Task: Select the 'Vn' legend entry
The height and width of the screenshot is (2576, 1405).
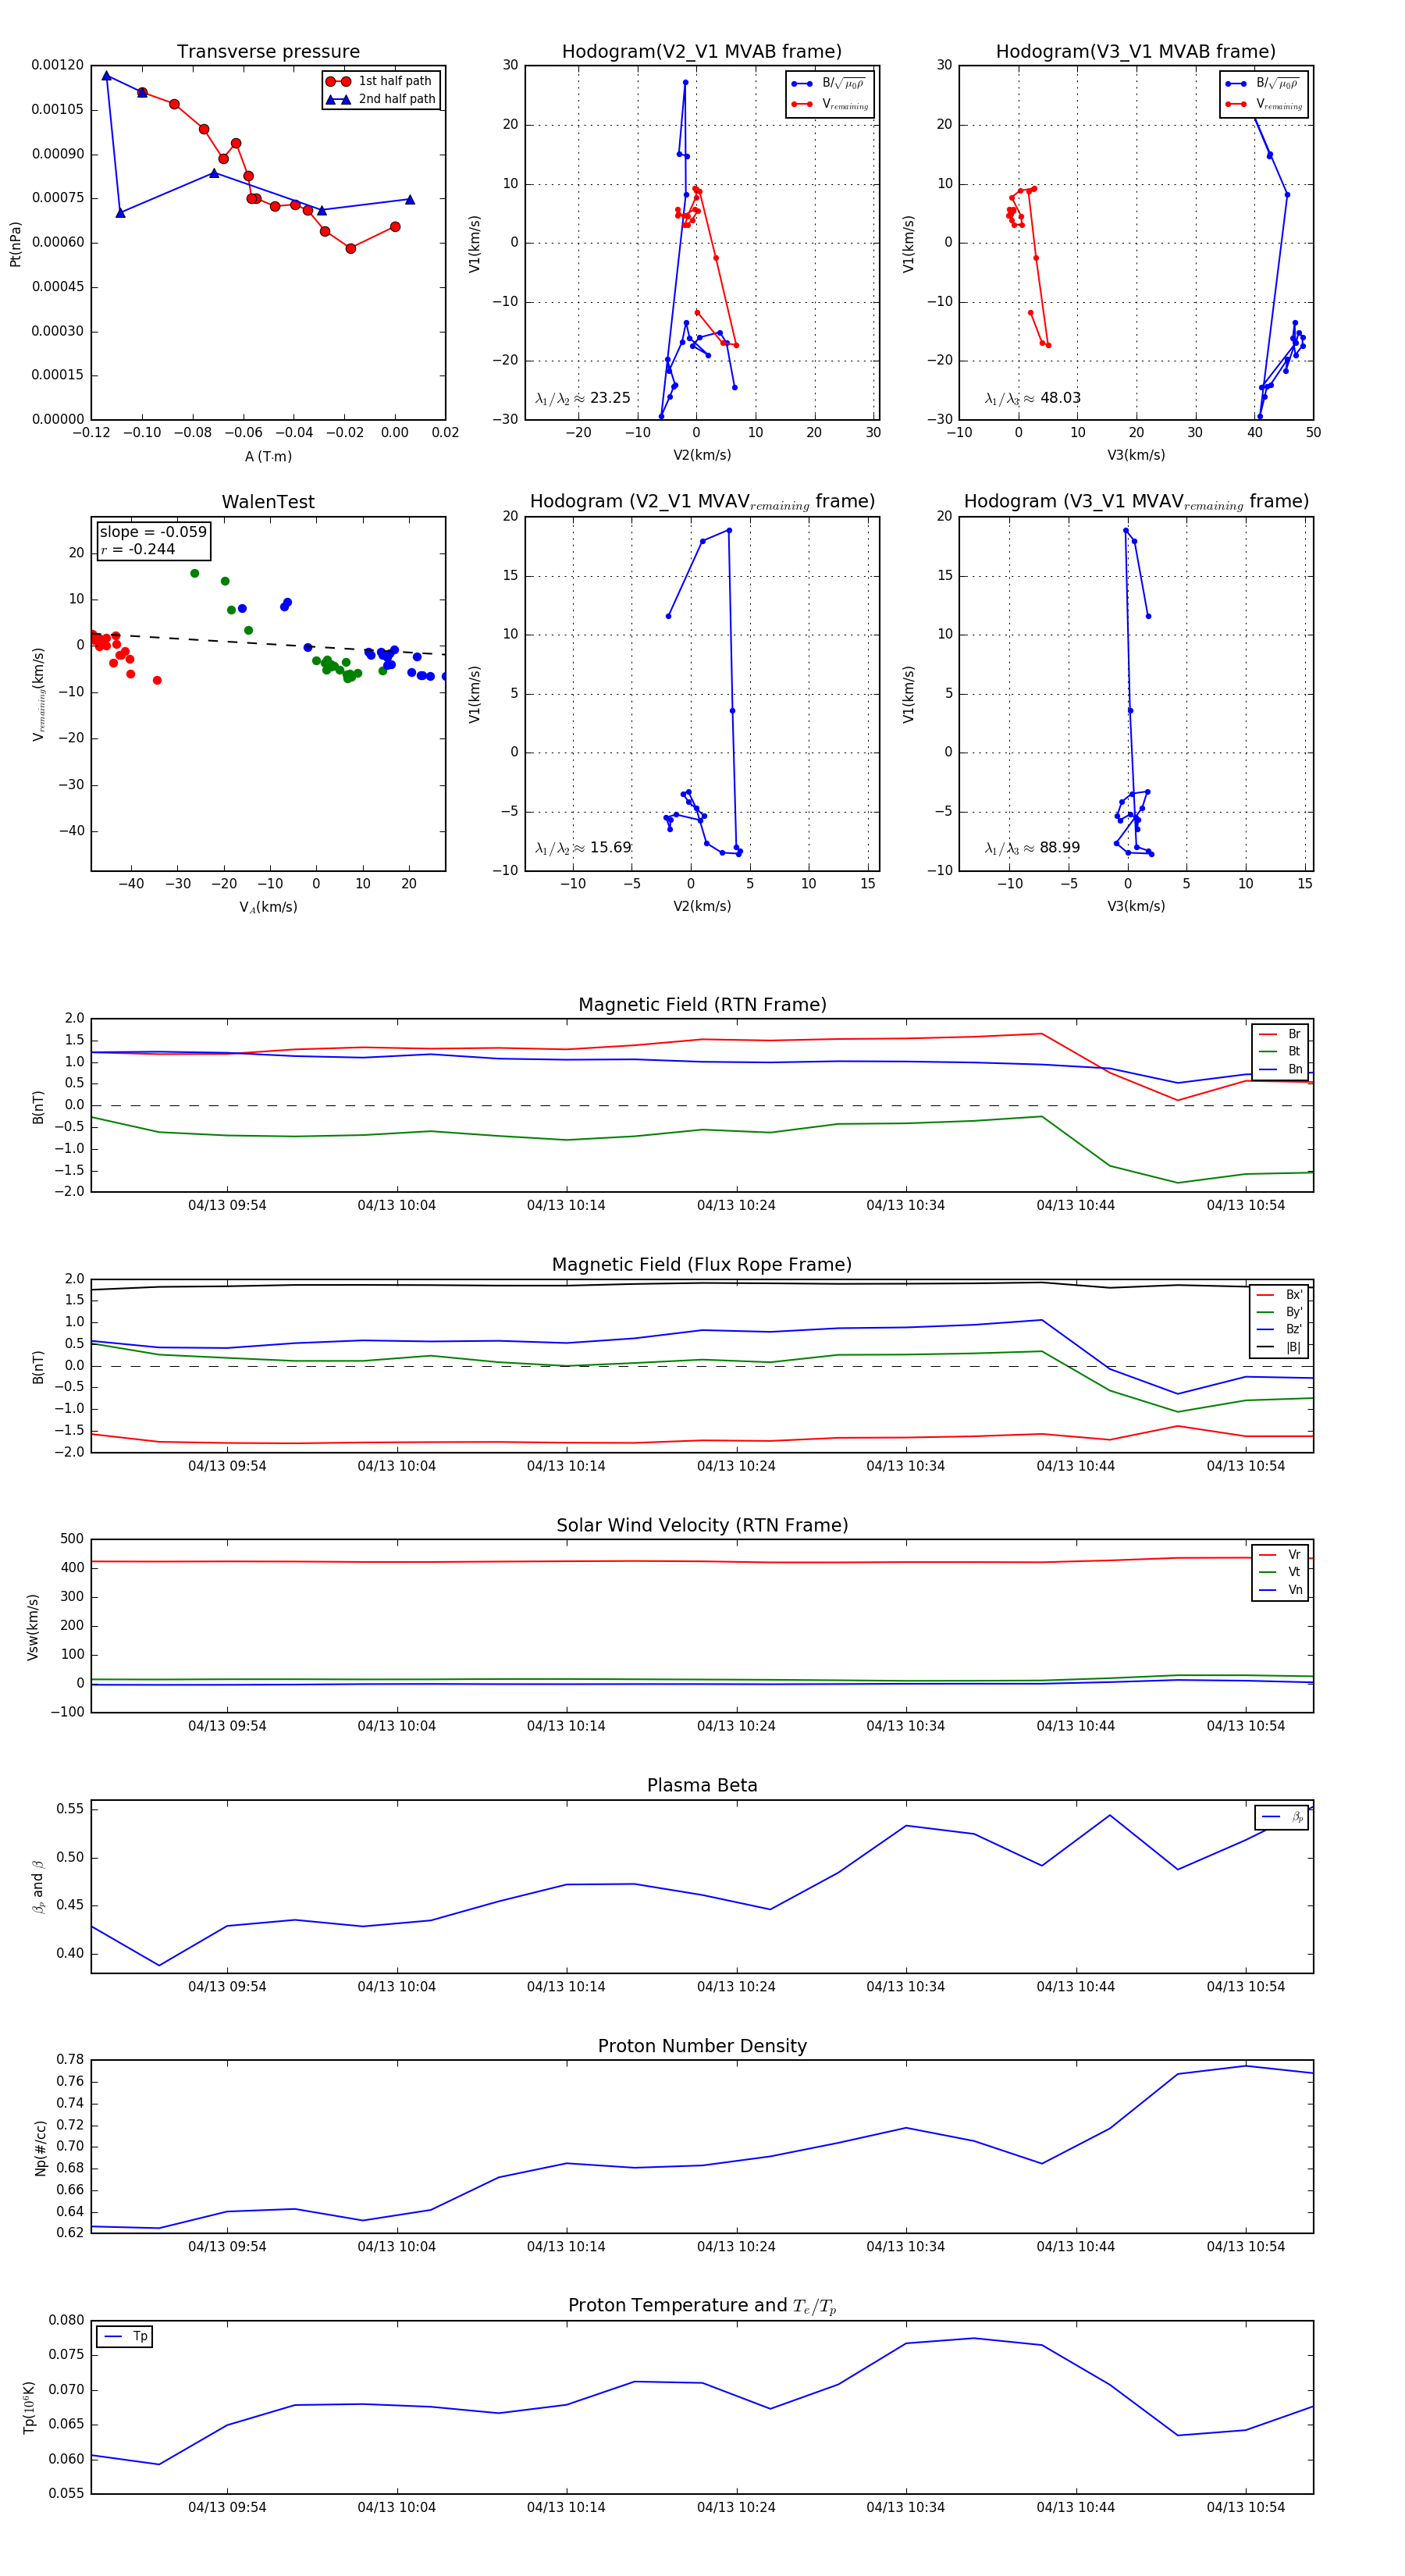Action: click(1281, 1590)
